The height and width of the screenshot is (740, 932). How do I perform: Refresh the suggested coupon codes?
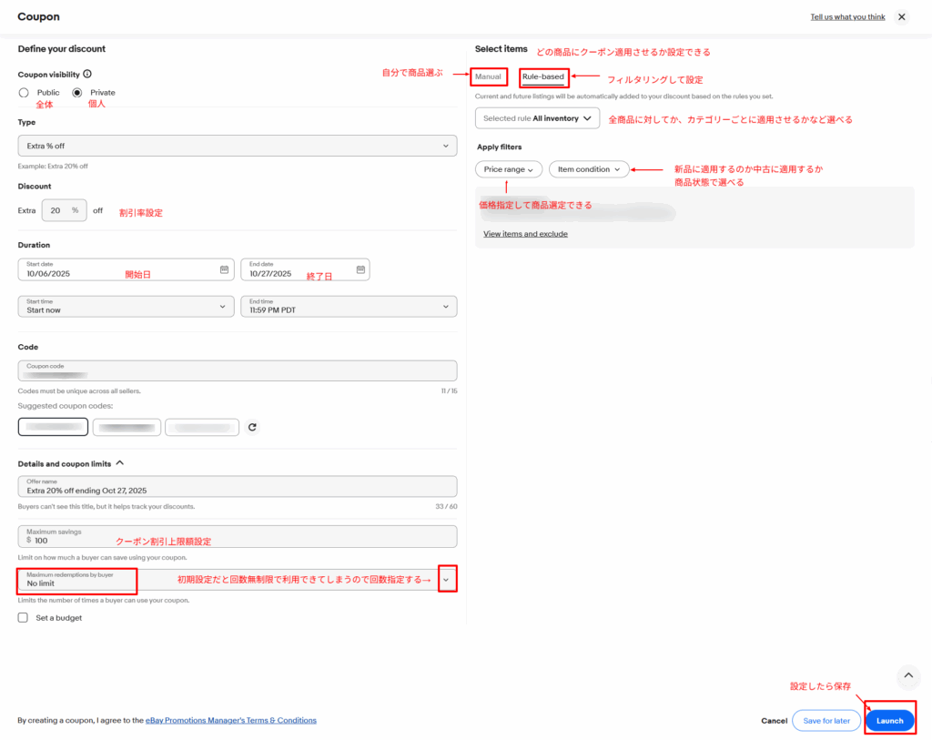pyautogui.click(x=252, y=427)
